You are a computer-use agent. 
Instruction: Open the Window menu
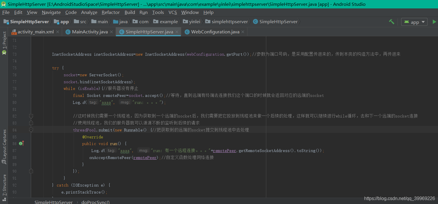190,12
